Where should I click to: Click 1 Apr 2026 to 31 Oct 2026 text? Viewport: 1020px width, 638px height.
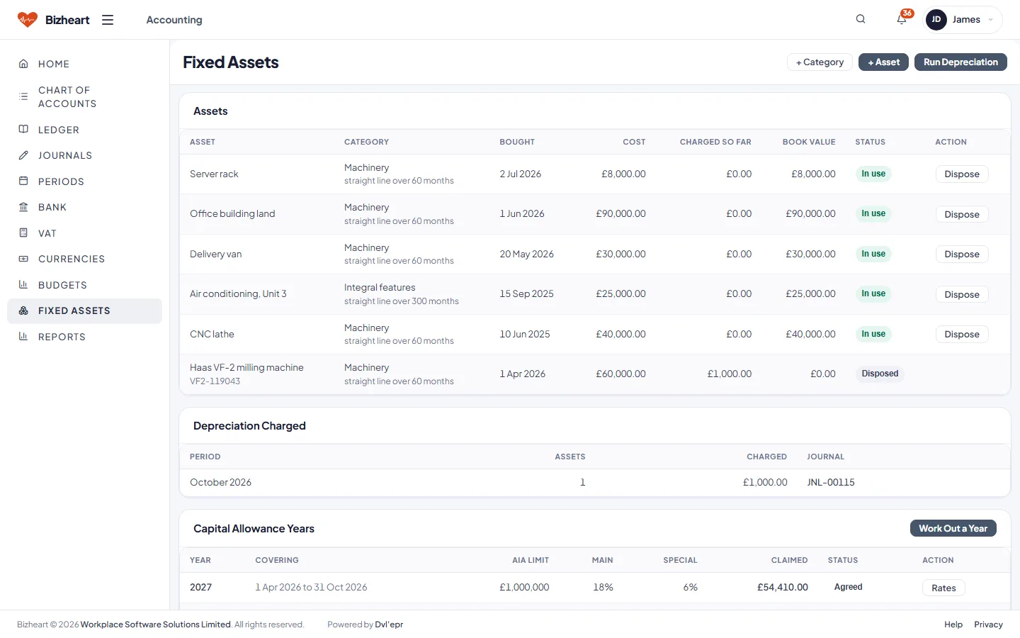311,587
